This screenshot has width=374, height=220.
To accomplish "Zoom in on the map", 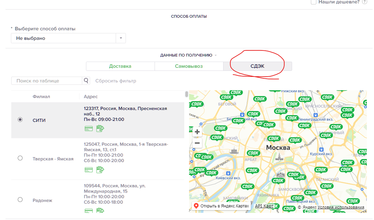I will (x=197, y=132).
